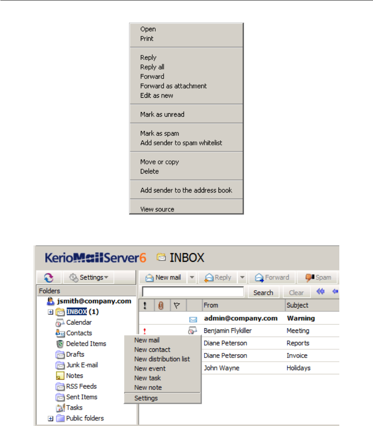Sort by the attachment paperclip column
373x426 pixels.
coord(162,305)
